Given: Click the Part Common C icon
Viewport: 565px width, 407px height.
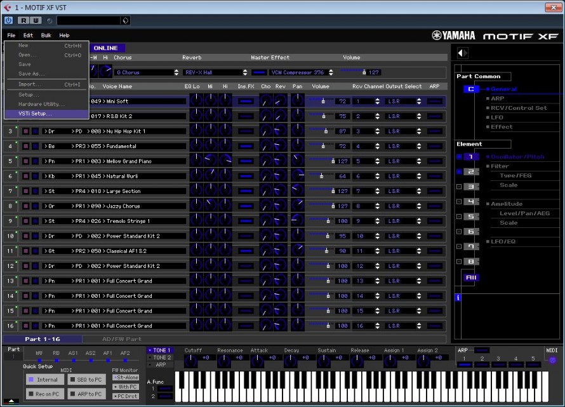Looking at the screenshot, I should (470, 90).
